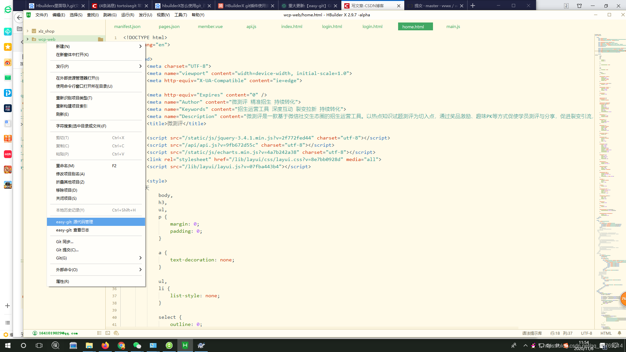This screenshot has width=626, height=352.
Task: Click the notification bell in status bar
Action: (x=619, y=333)
